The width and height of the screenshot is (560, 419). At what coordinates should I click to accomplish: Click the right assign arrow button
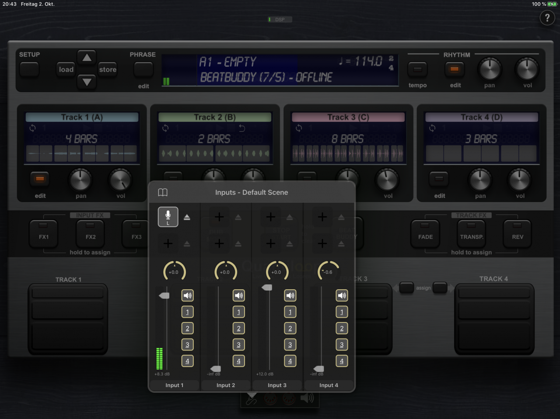pyautogui.click(x=440, y=287)
